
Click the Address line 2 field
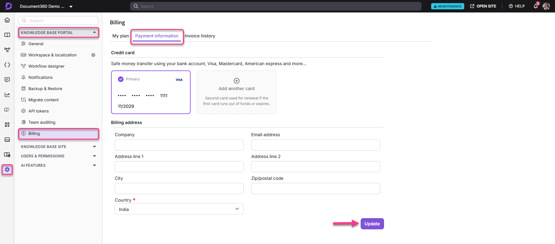316,167
